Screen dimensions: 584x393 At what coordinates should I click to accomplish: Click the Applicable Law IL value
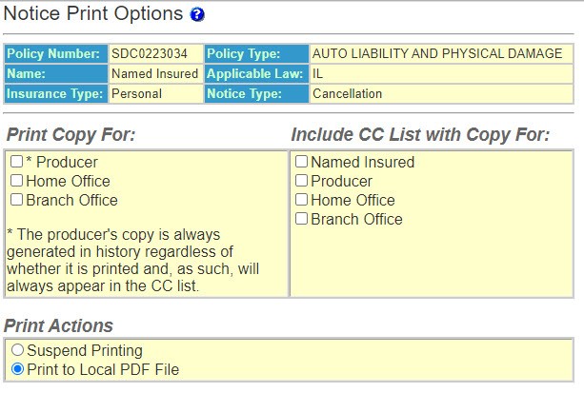[317, 73]
